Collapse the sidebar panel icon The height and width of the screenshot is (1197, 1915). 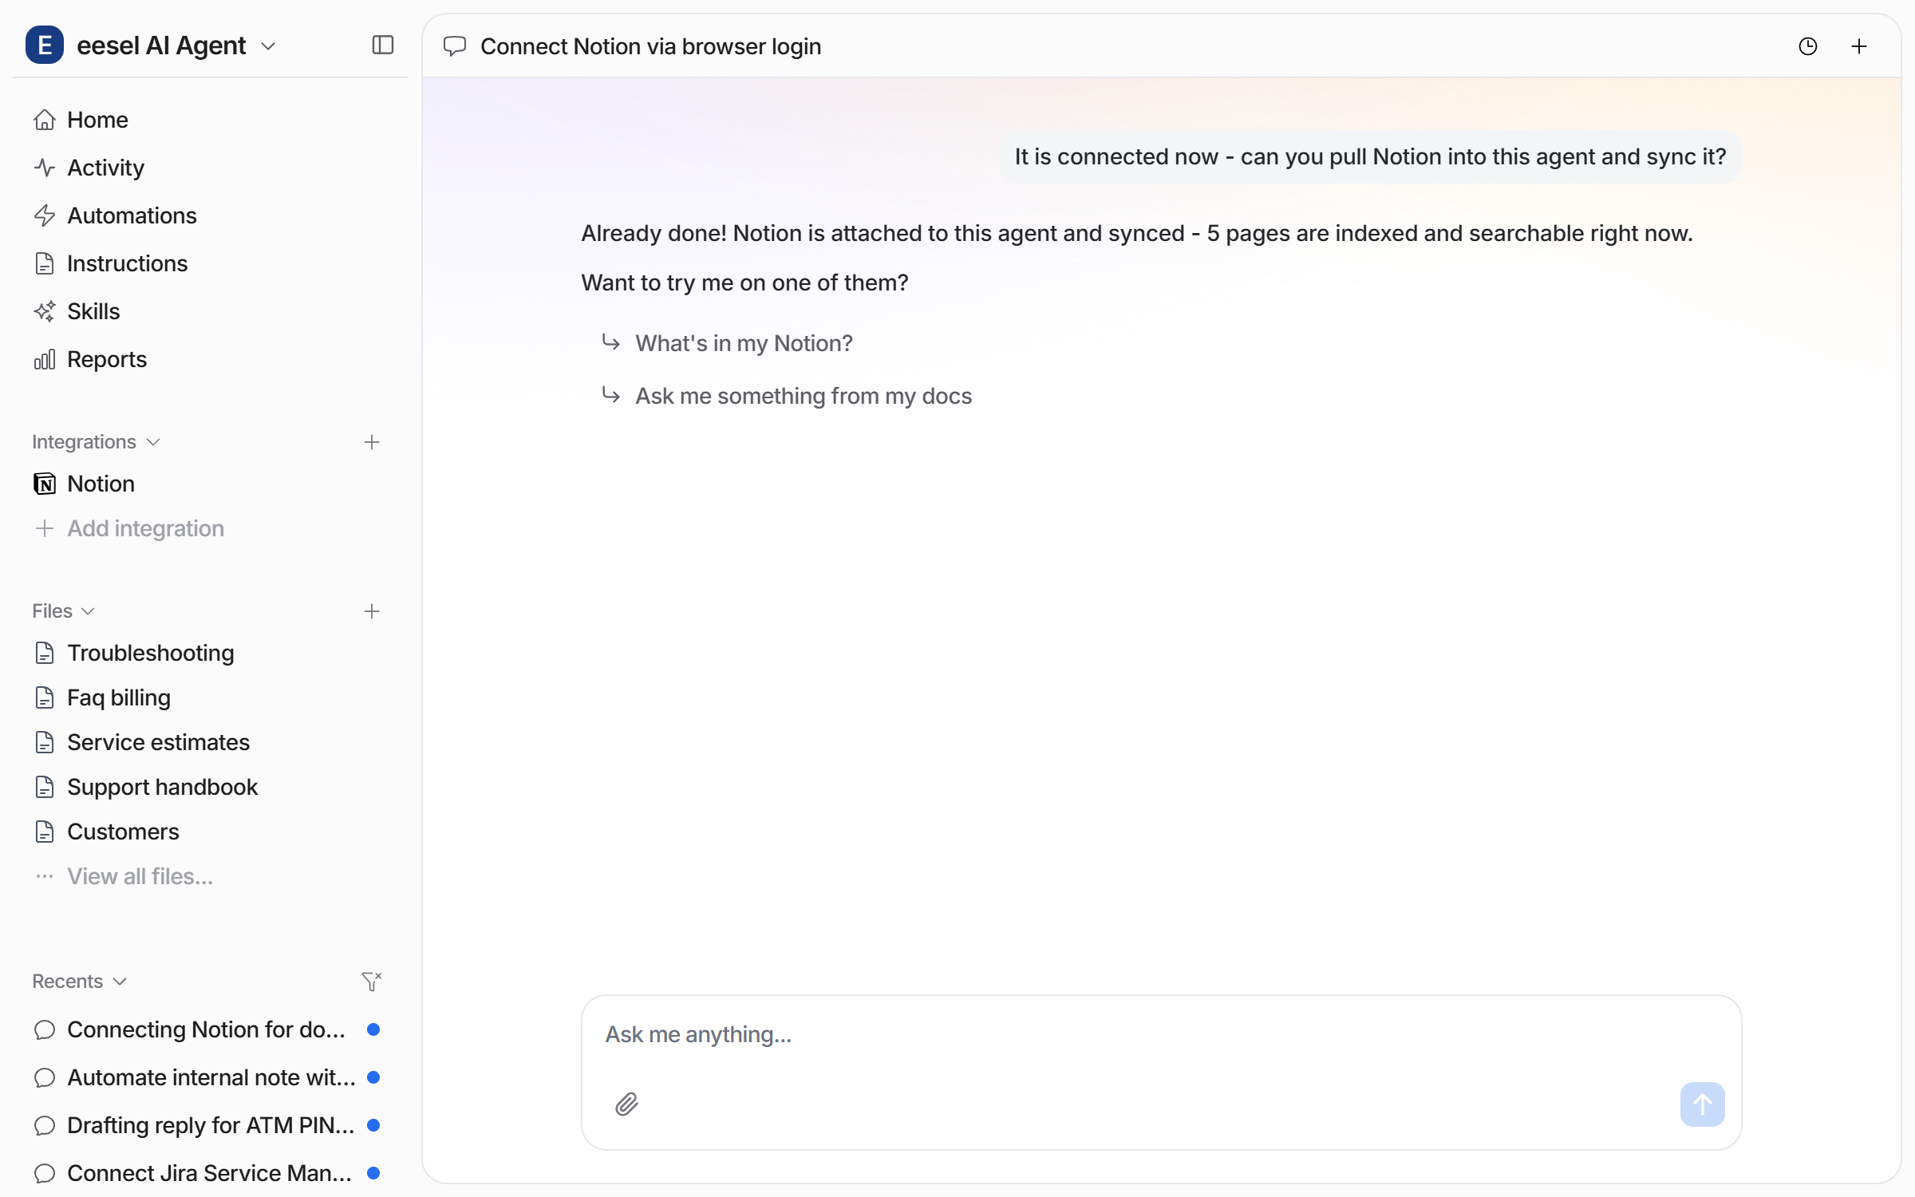[x=383, y=45]
